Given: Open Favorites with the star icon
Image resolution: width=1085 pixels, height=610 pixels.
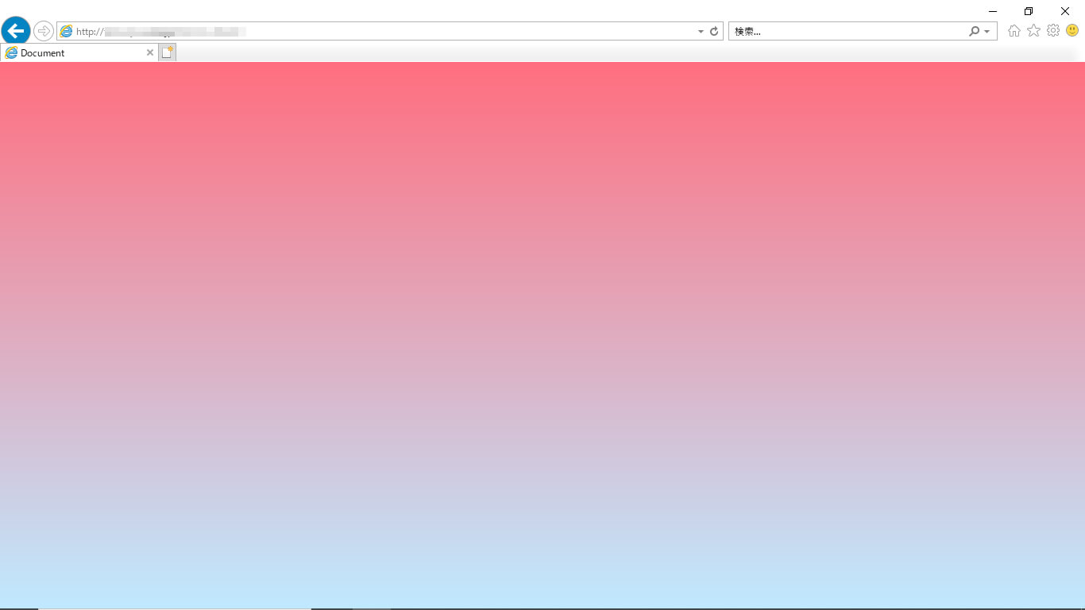Looking at the screenshot, I should point(1033,30).
